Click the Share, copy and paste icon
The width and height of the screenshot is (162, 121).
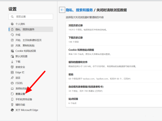[12, 45]
